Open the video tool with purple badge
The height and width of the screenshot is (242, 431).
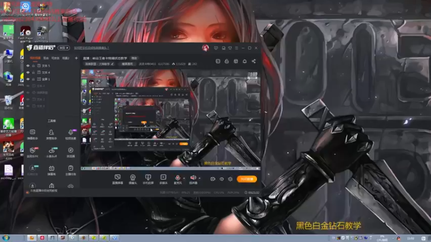71,134
